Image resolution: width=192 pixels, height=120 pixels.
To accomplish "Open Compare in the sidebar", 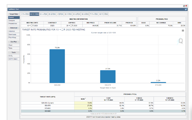I will (x=12, y=20).
